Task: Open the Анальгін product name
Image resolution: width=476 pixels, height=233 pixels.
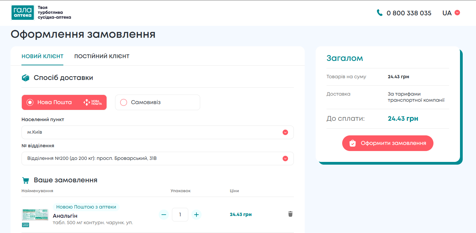Action: pos(65,216)
